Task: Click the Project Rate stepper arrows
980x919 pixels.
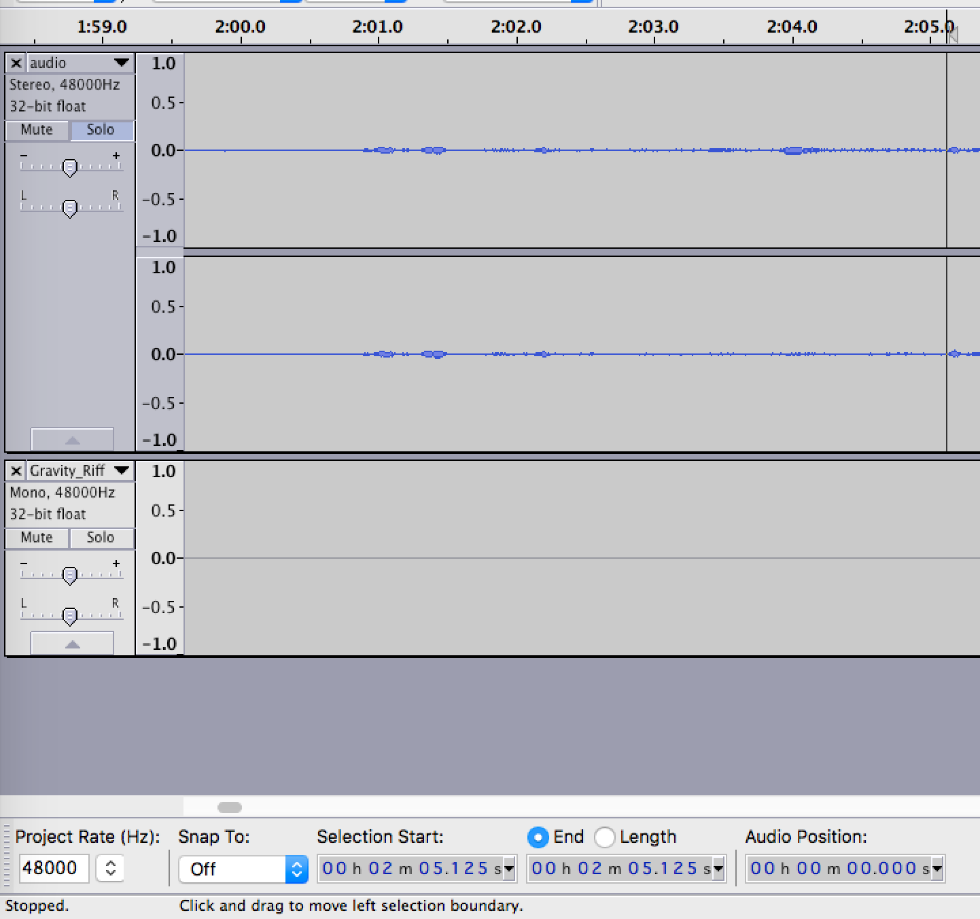Action: click(110, 868)
